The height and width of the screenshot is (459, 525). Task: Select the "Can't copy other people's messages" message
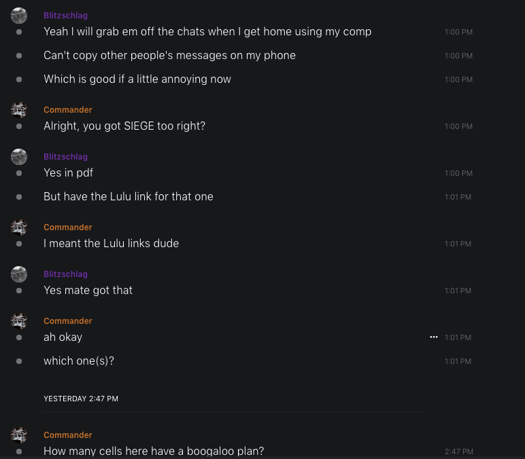click(x=169, y=56)
